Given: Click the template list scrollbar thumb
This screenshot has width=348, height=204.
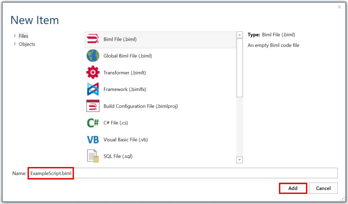Looking at the screenshot, I should point(240,68).
